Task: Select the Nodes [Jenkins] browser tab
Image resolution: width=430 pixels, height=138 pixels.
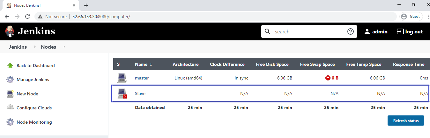Action: (x=40, y=5)
